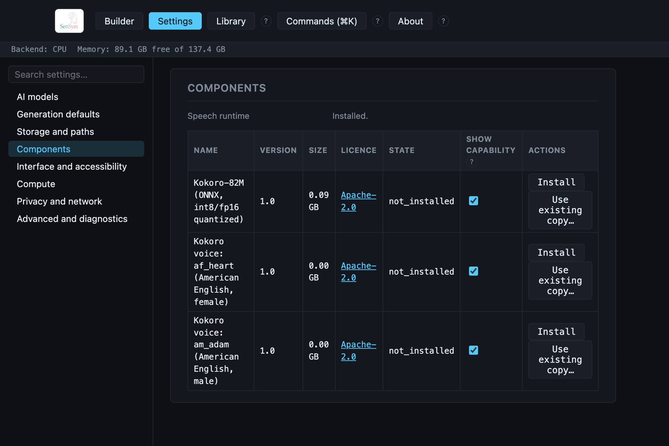Install the af_heart Kokoro voice
669x446 pixels.
coord(556,253)
